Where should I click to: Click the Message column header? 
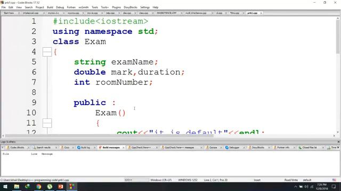click(x=47, y=154)
